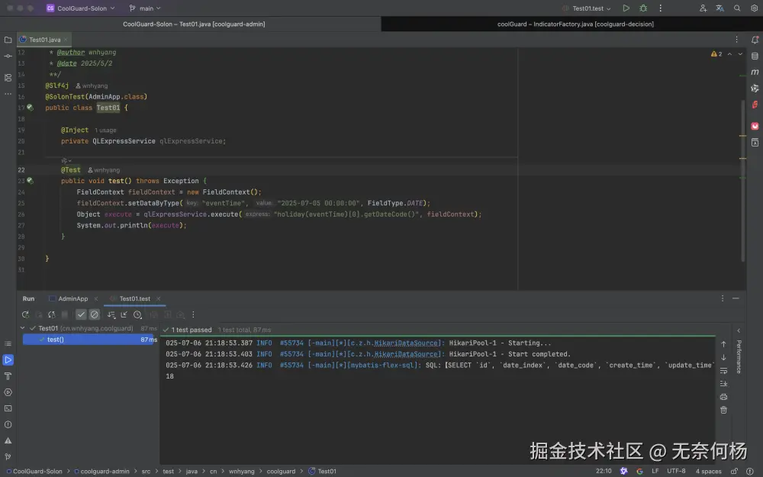This screenshot has width=763, height=477.
Task: Open the main branch dropdown
Action: tap(145, 8)
